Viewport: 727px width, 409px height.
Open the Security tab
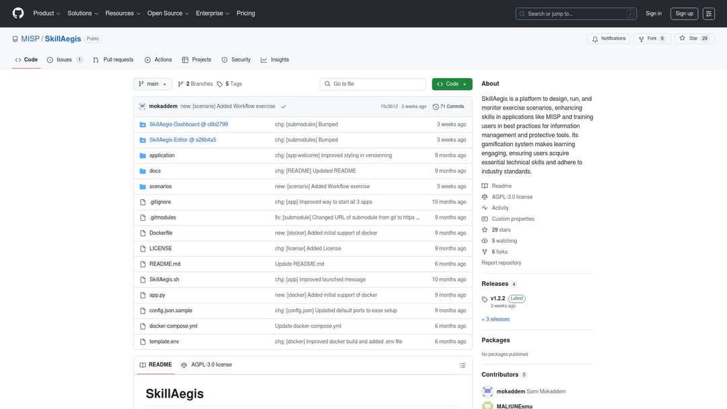point(236,60)
